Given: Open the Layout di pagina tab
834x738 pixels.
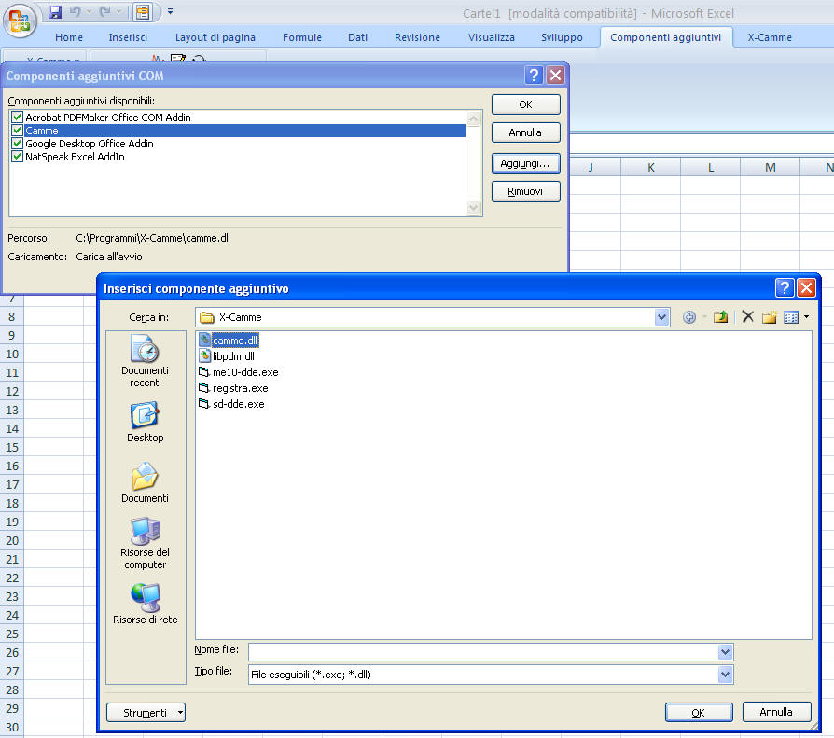Looking at the screenshot, I should [215, 37].
